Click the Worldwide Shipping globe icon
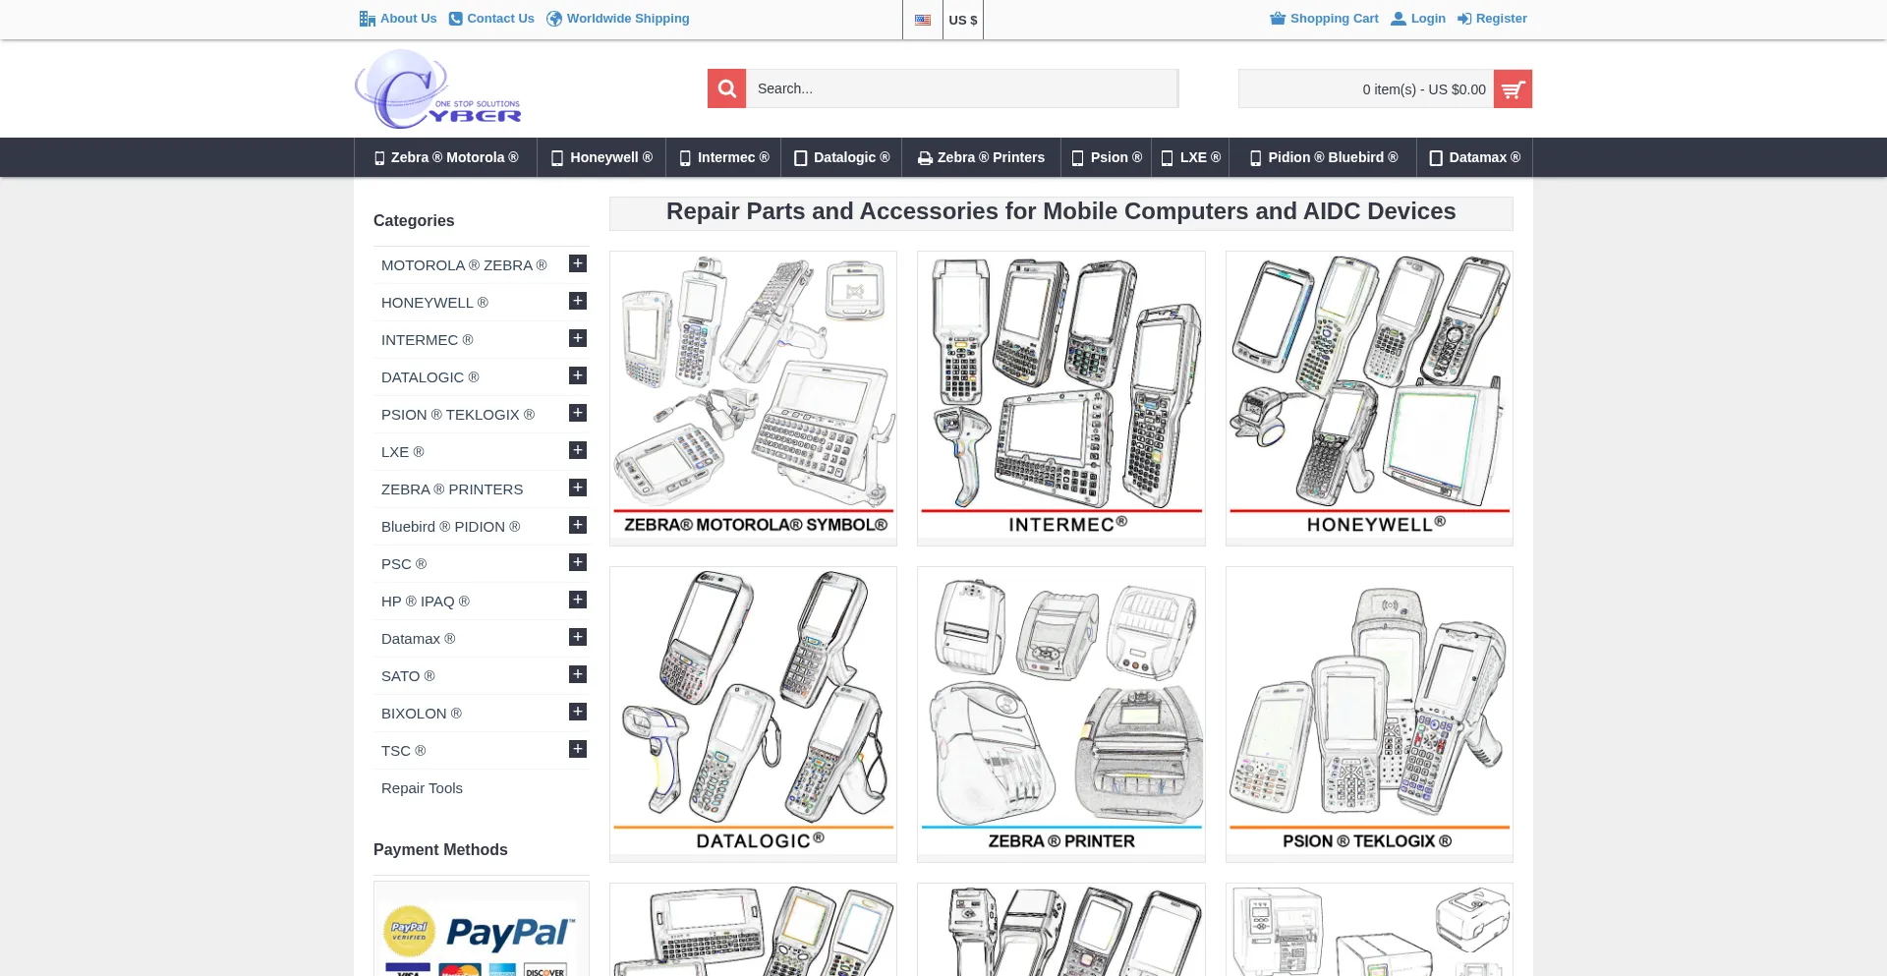Image resolution: width=1887 pixels, height=976 pixels. [554, 19]
